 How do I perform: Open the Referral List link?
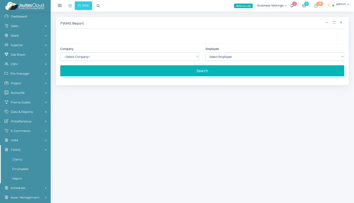click(x=243, y=6)
